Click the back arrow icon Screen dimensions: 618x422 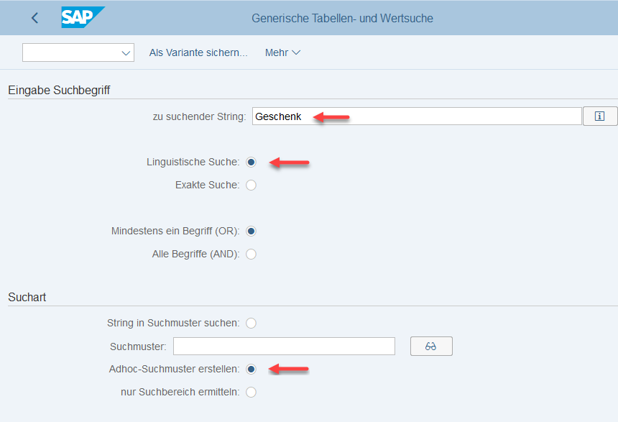click(34, 18)
